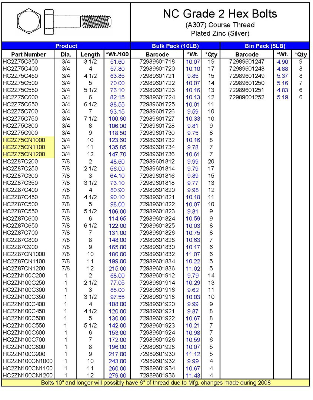This screenshot has height=400, width=313.
Task: Click the Length column header
Action: (90, 54)
